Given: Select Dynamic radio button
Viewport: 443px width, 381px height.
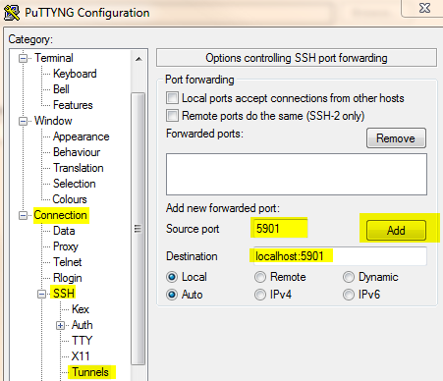Looking at the screenshot, I should pos(349,277).
